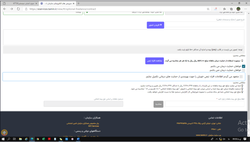
Task: Focus the monthly insurance premium input field
Action: point(205,104)
